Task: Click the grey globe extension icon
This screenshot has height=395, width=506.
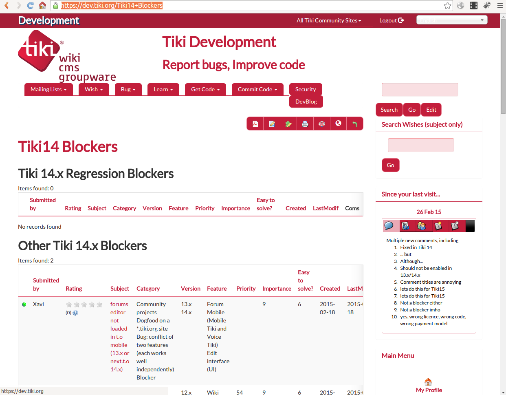Action: click(460, 5)
